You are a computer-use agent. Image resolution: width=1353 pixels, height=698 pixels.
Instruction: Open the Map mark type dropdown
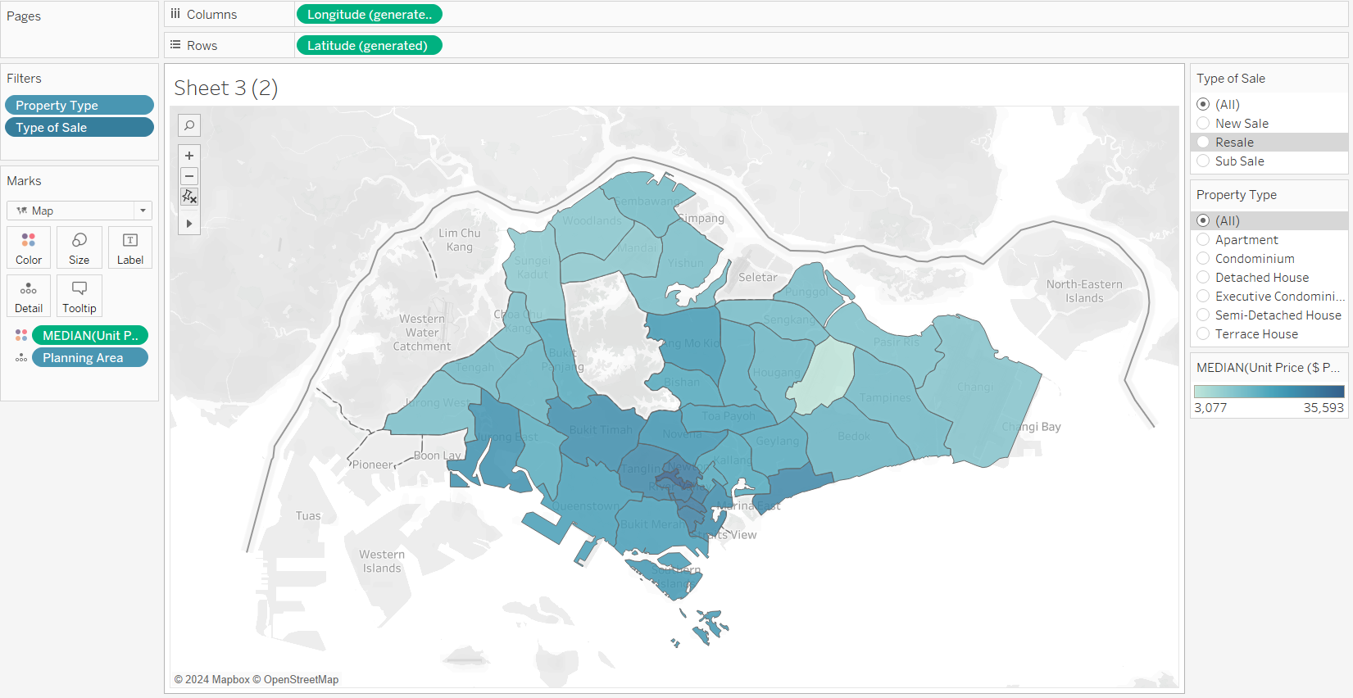(79, 211)
